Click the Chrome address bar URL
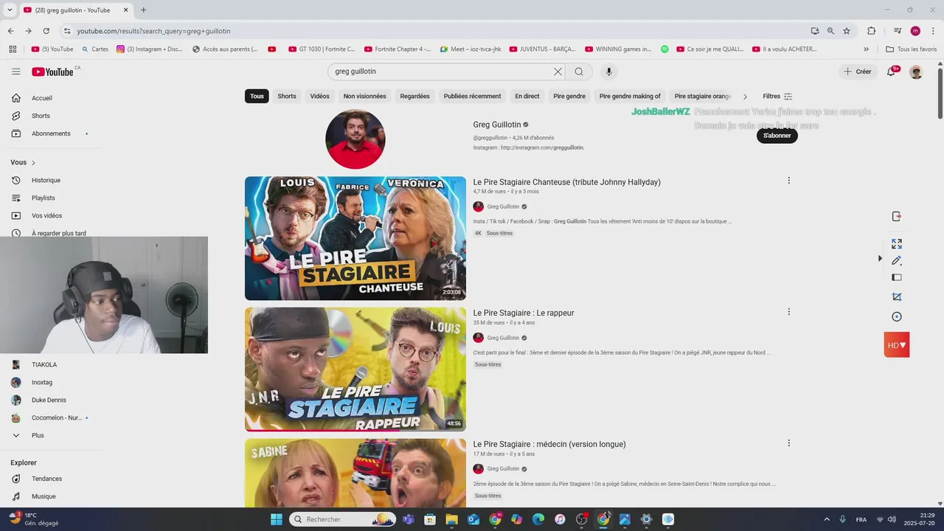This screenshot has width=944, height=531. click(x=153, y=31)
